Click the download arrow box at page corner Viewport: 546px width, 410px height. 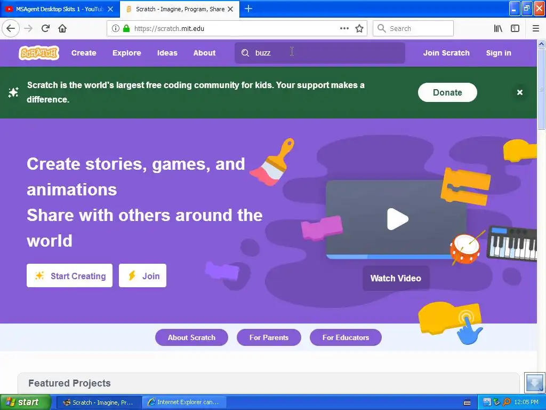tap(534, 383)
